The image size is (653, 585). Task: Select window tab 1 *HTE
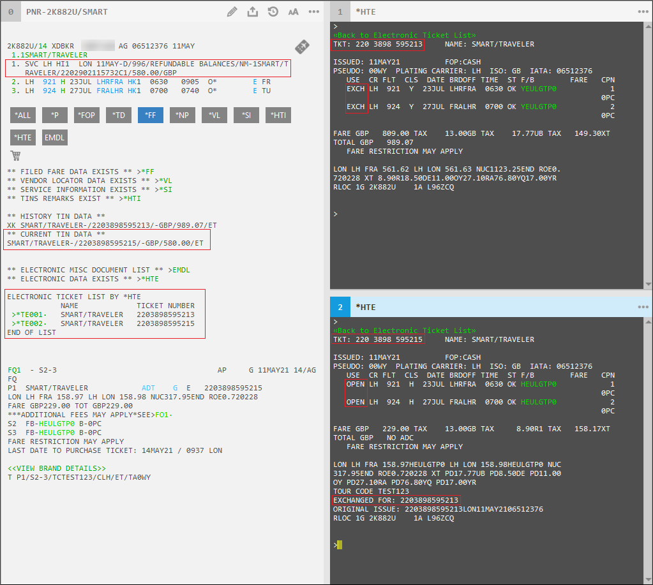(365, 11)
